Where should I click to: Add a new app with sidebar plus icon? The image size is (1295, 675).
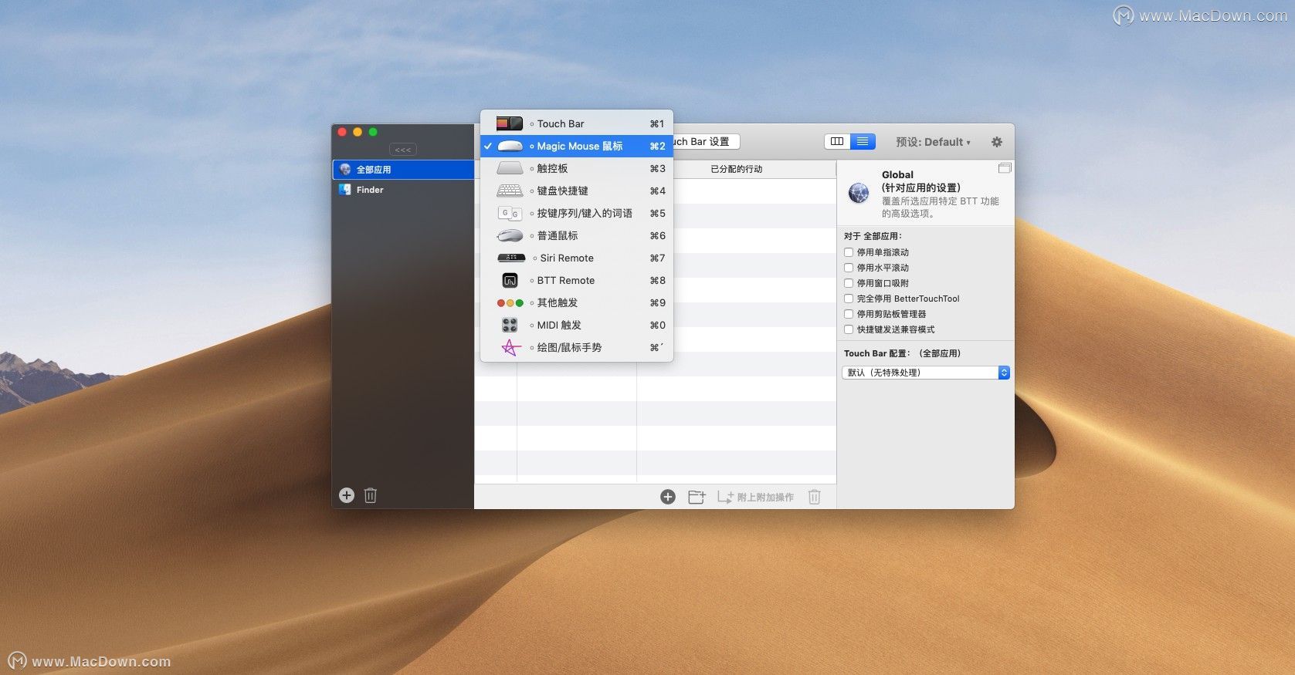[347, 495]
